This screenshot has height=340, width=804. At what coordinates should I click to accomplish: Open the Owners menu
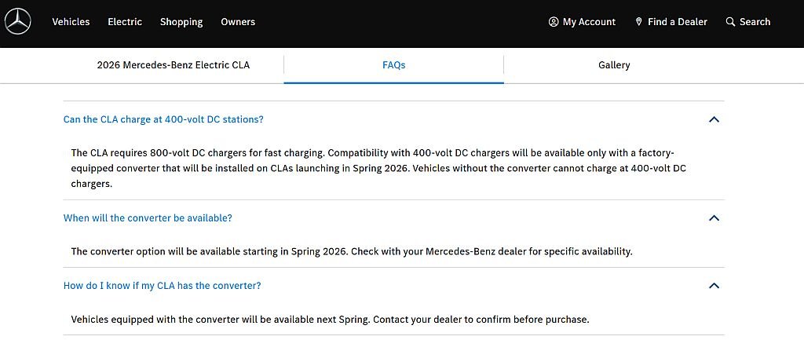click(x=238, y=22)
